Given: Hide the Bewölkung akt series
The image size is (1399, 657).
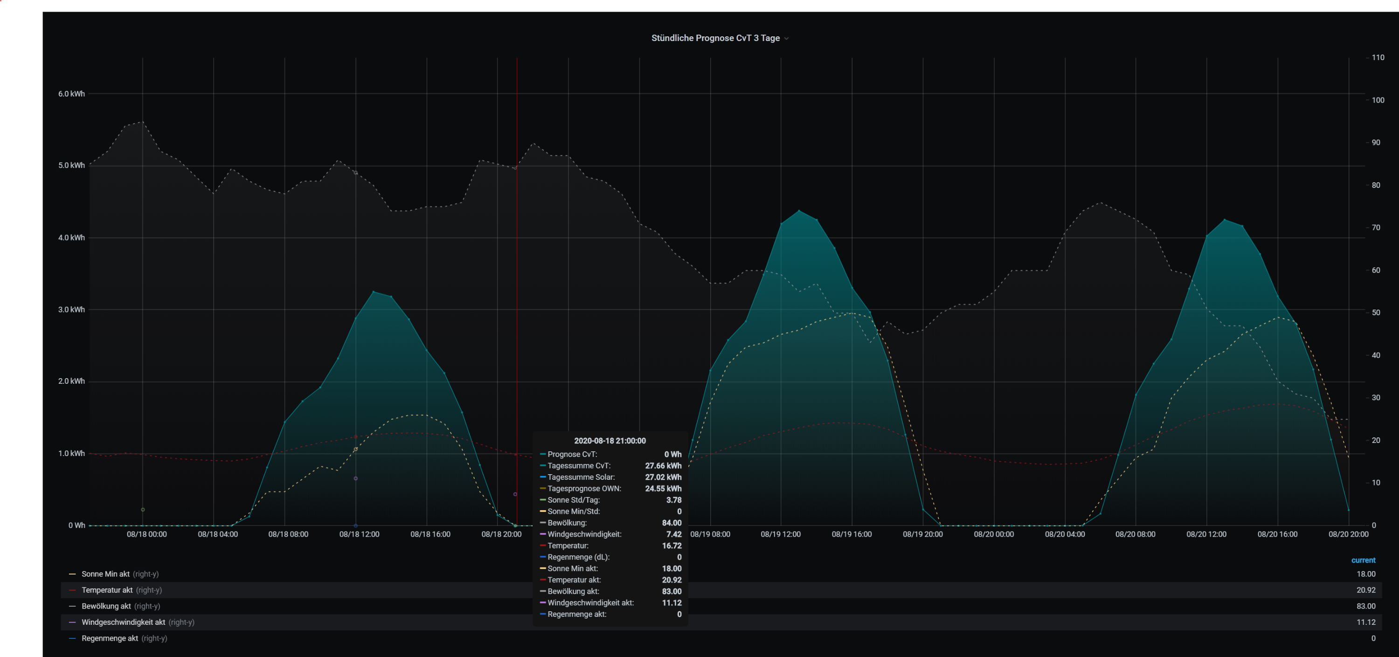Looking at the screenshot, I should 106,606.
